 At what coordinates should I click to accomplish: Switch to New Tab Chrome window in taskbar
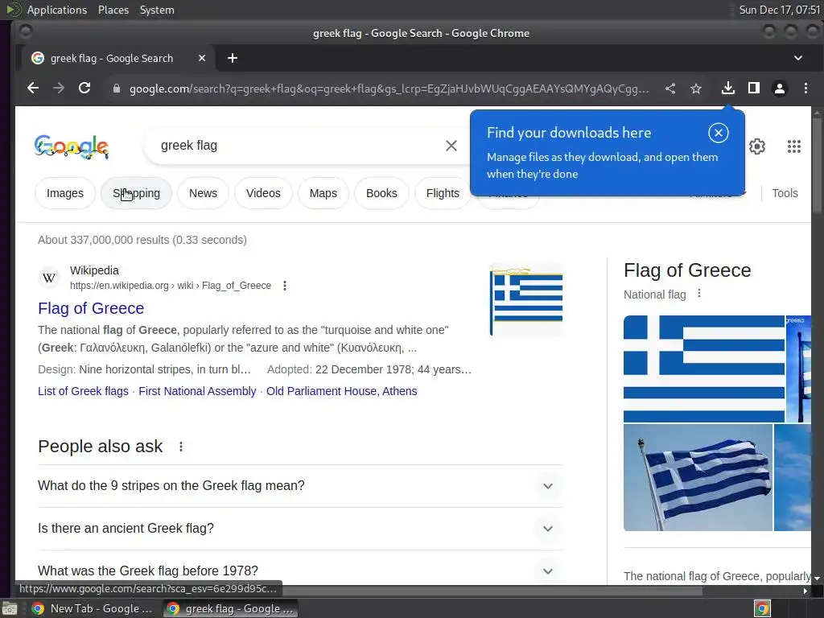pos(92,608)
